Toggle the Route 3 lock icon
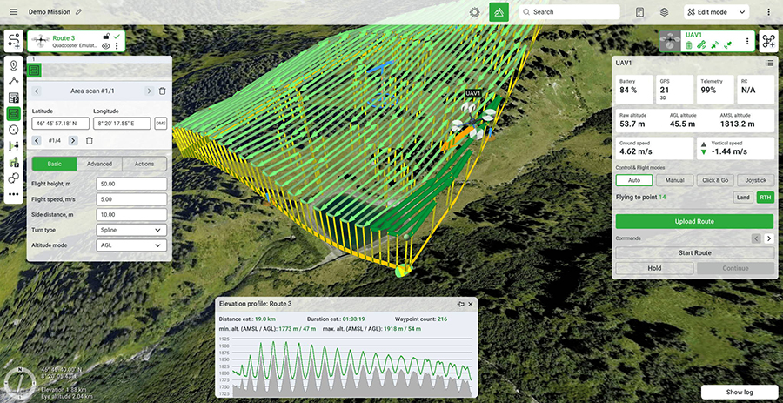This screenshot has width=783, height=403. (105, 37)
